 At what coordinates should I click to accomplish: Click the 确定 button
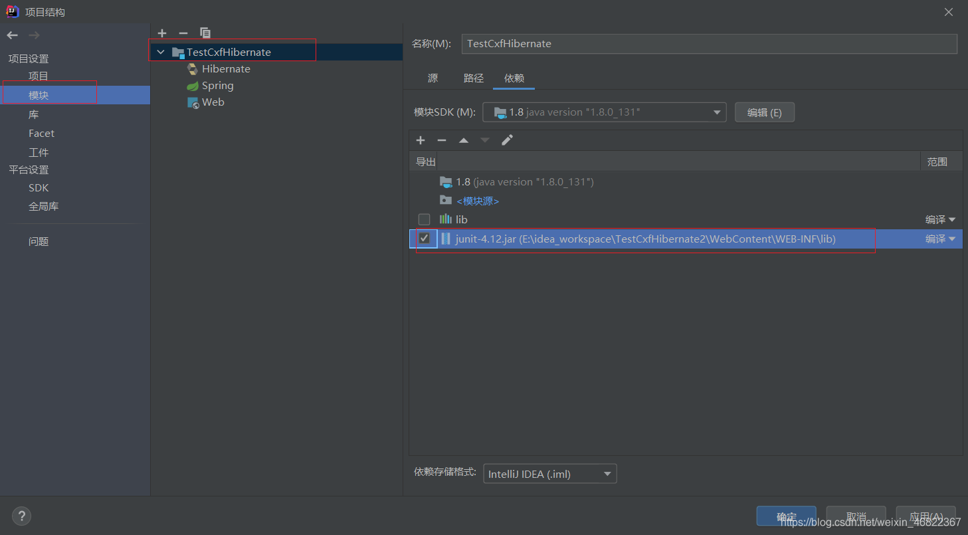[x=787, y=516]
